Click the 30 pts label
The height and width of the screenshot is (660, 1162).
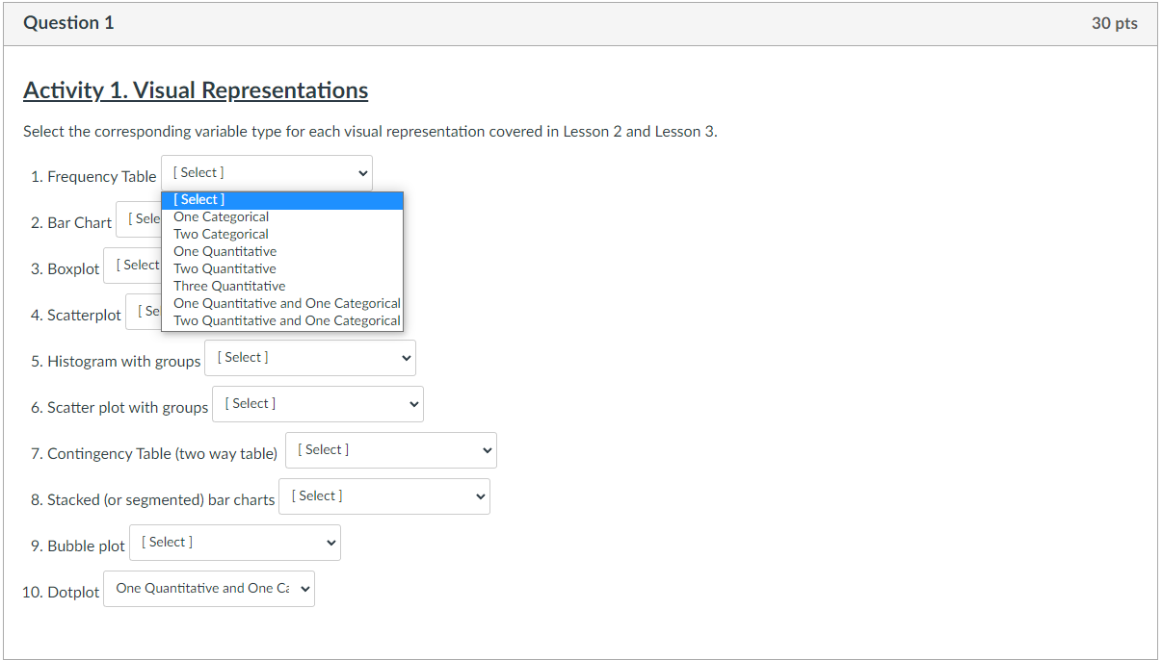click(1115, 23)
